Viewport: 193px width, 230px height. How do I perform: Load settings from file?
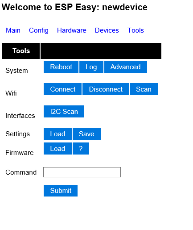[x=57, y=134]
